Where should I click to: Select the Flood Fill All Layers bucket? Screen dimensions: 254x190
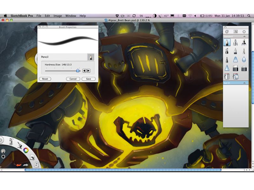[235, 76]
